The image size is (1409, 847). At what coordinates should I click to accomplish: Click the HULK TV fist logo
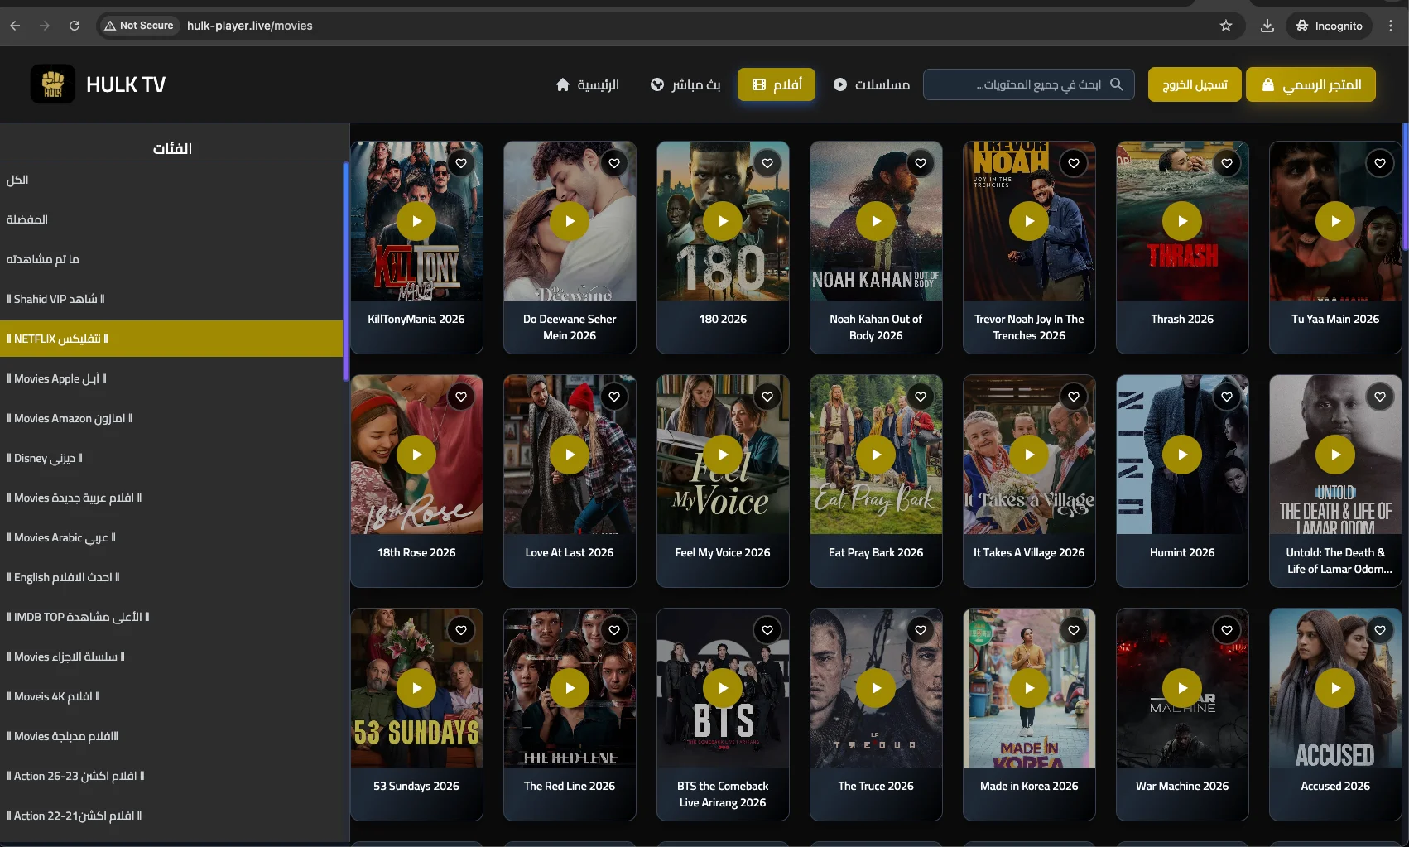pyautogui.click(x=53, y=84)
